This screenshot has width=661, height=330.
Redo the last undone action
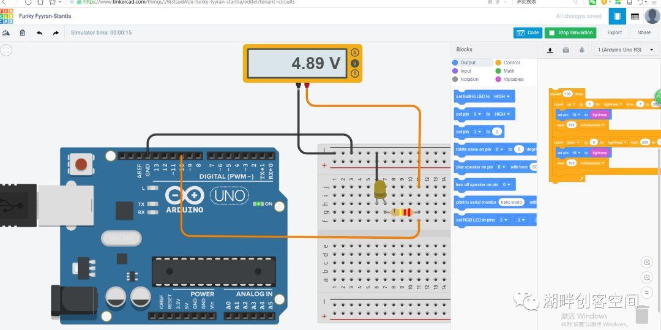click(56, 32)
